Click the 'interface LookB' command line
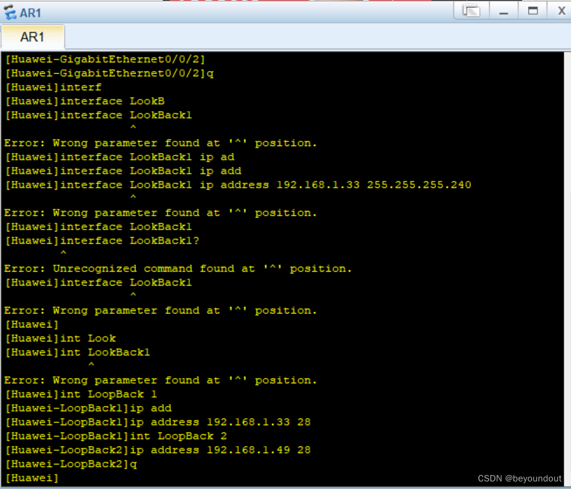Image resolution: width=571 pixels, height=489 pixels. click(85, 101)
